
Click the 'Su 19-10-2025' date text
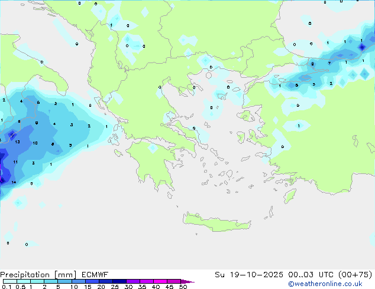tap(249, 275)
